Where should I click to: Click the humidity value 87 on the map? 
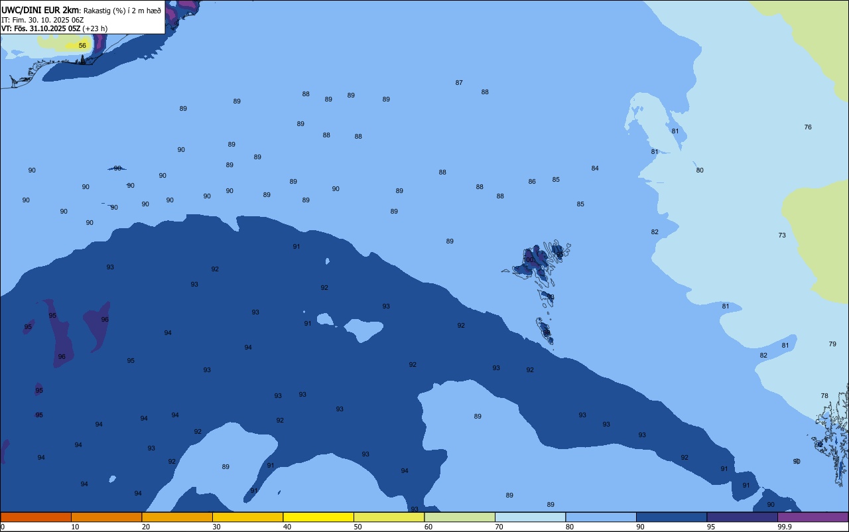coord(459,83)
